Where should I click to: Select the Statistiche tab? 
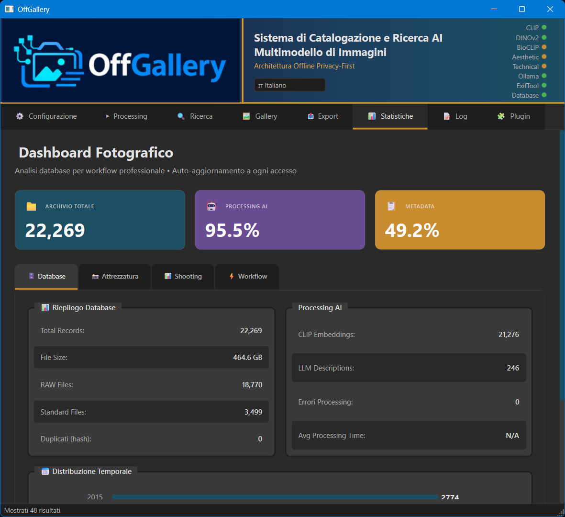point(390,116)
